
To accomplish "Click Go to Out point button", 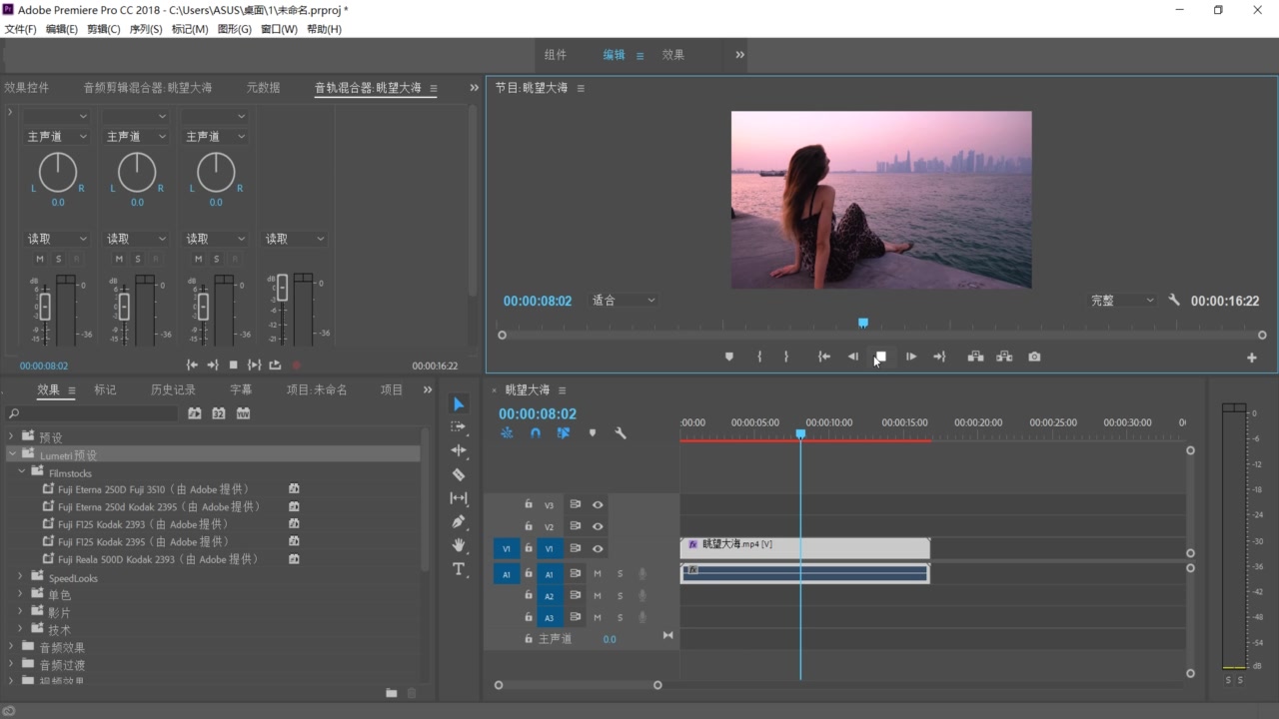I will tap(939, 357).
